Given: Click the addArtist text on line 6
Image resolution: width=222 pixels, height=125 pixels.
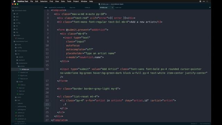Looking at the screenshot, I should (x=99, y=30).
